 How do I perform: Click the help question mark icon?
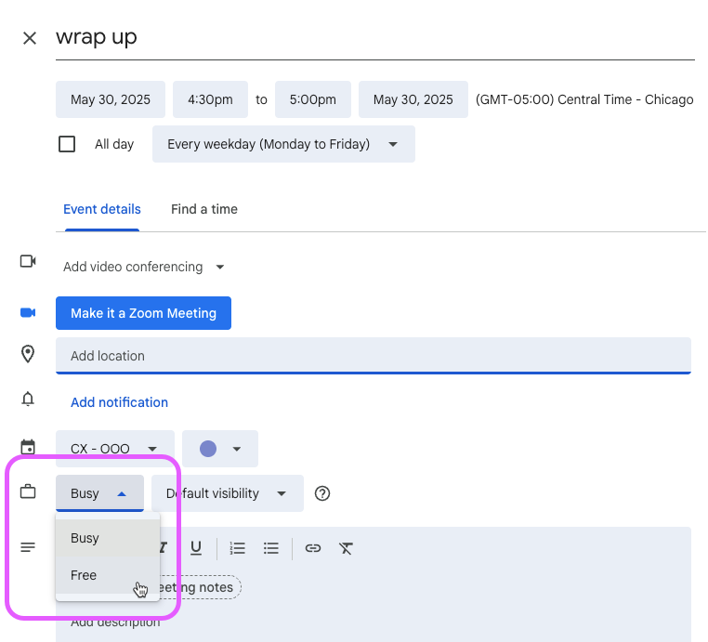(322, 493)
